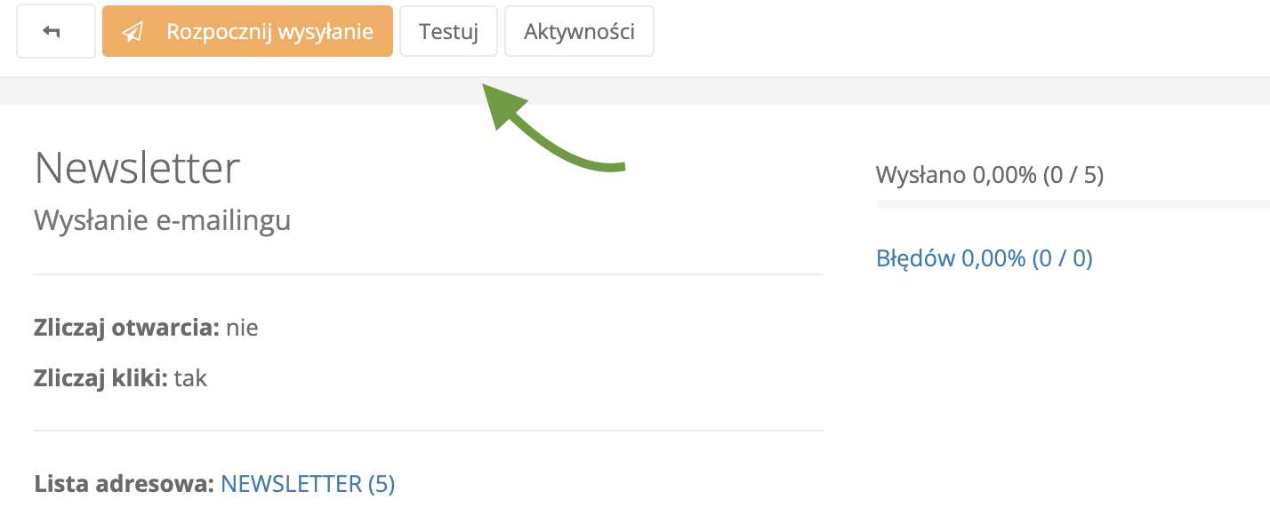Open the Aktywności view
Screen dimensions: 1270x515
click(x=579, y=32)
